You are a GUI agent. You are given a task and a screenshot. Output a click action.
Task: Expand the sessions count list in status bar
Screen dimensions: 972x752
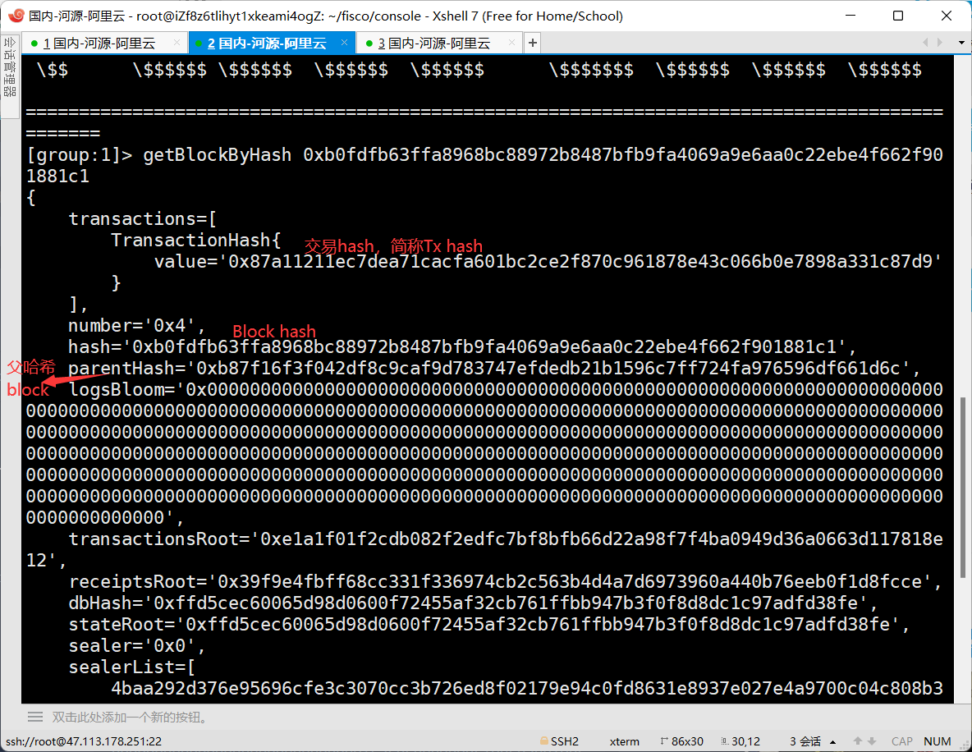(833, 741)
